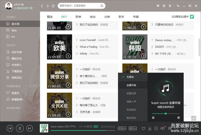Image resolution: width=201 pixels, height=135 pixels.
Task: Open the more options circle icon in player bar
Action: 156,128
